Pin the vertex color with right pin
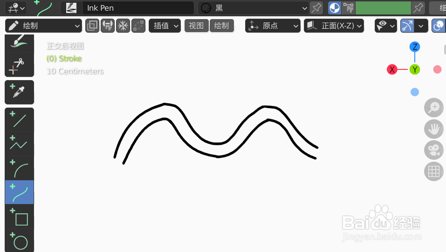446x252 pixels. point(418,8)
